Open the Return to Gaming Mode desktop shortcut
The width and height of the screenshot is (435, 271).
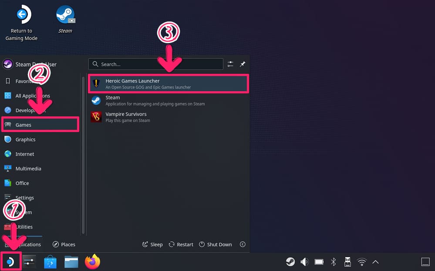click(x=22, y=23)
